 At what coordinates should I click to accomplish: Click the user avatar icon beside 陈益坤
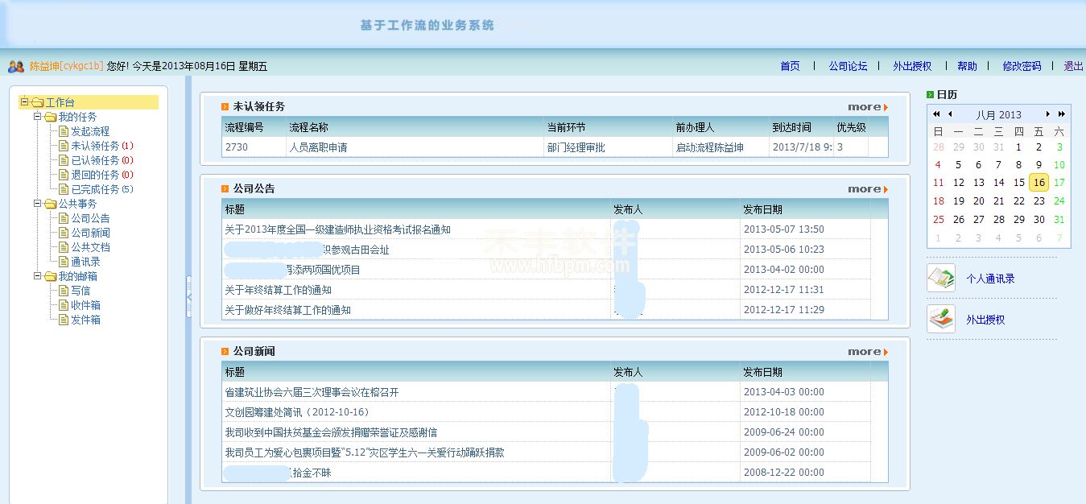tap(15, 67)
